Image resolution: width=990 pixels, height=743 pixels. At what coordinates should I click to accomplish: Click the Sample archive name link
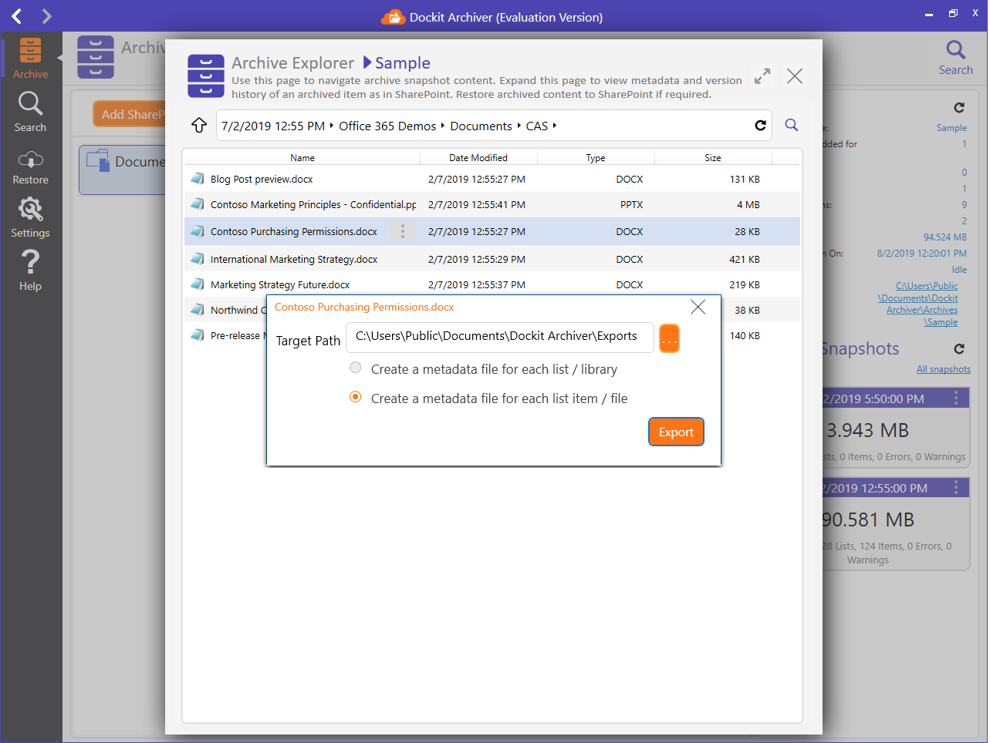pos(951,128)
